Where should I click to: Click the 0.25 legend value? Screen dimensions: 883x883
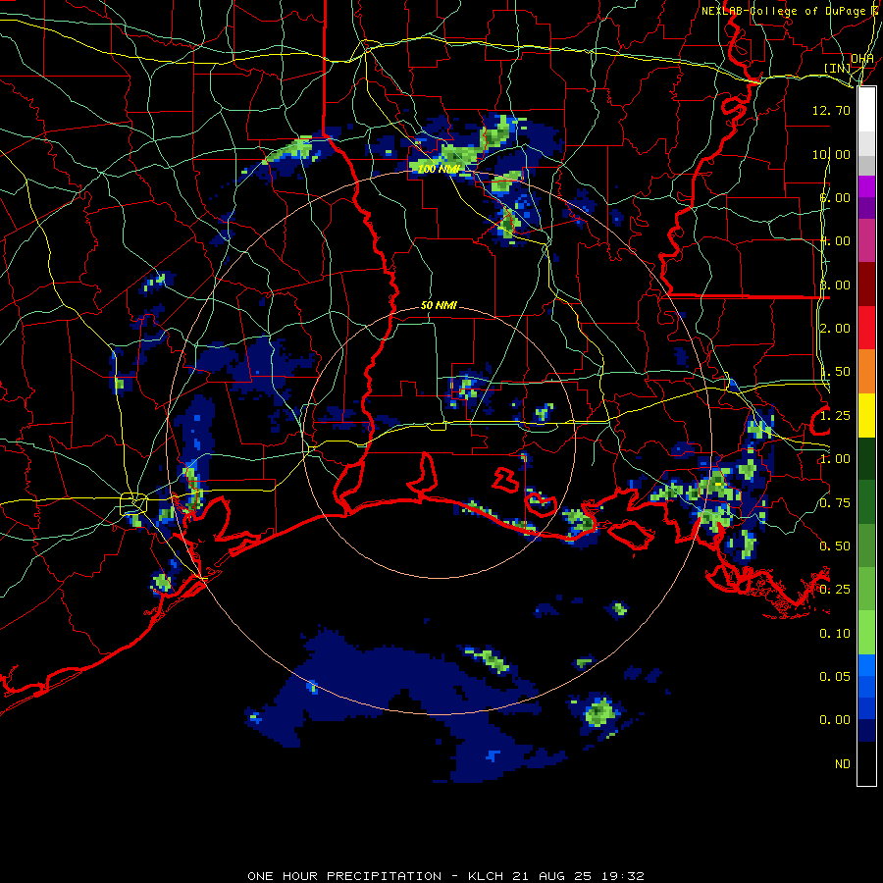pos(835,590)
